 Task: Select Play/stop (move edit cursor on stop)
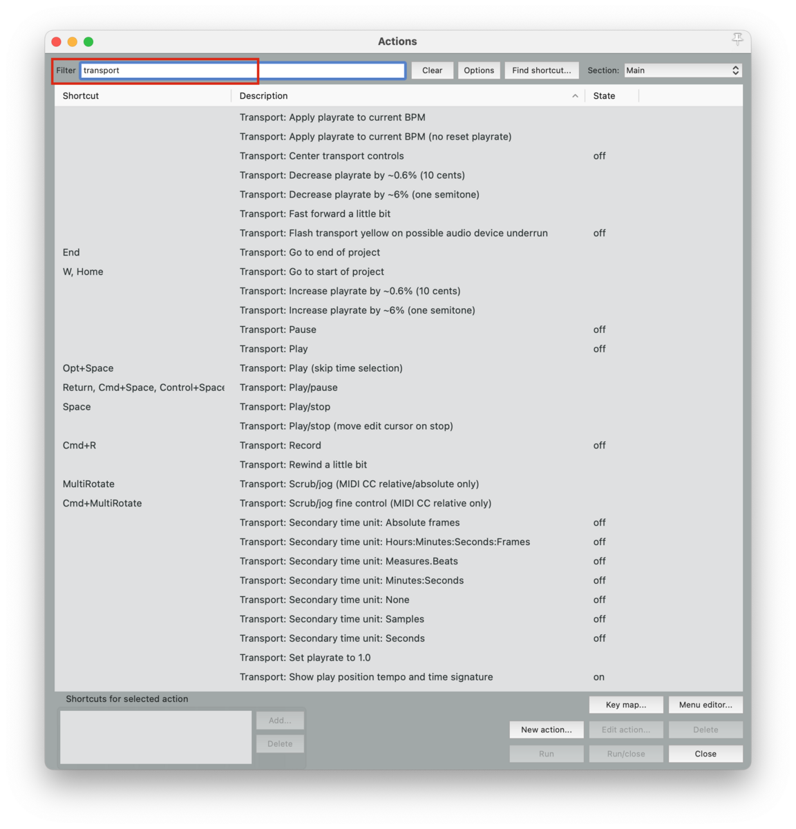pyautogui.click(x=346, y=427)
